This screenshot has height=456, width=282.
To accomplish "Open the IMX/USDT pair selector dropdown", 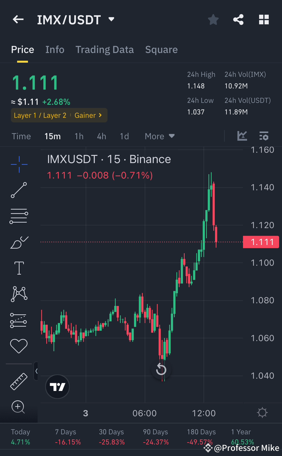I will point(111,19).
